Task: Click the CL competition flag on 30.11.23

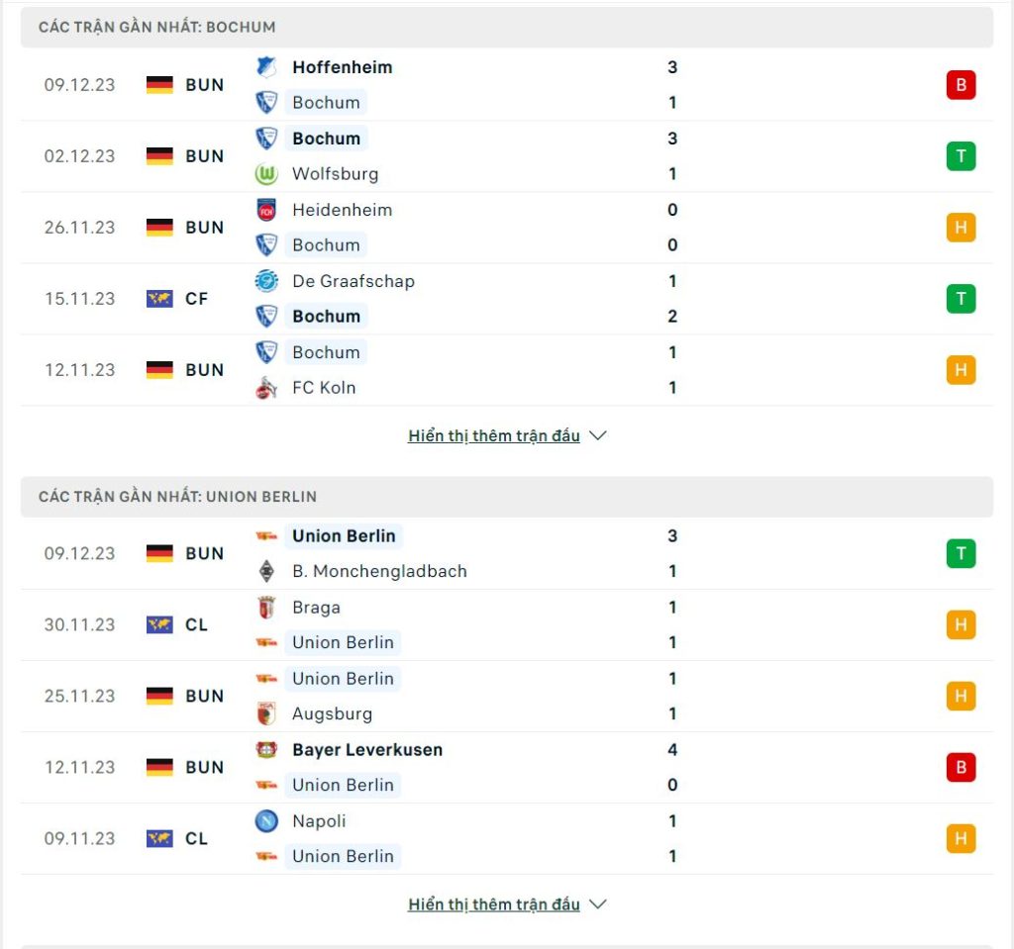Action: click(x=159, y=625)
